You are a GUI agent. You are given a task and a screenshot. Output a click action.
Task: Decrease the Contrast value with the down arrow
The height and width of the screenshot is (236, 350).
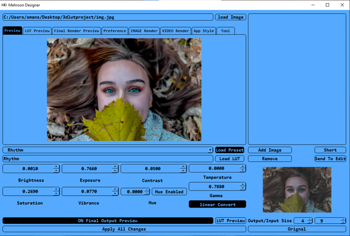(183, 171)
